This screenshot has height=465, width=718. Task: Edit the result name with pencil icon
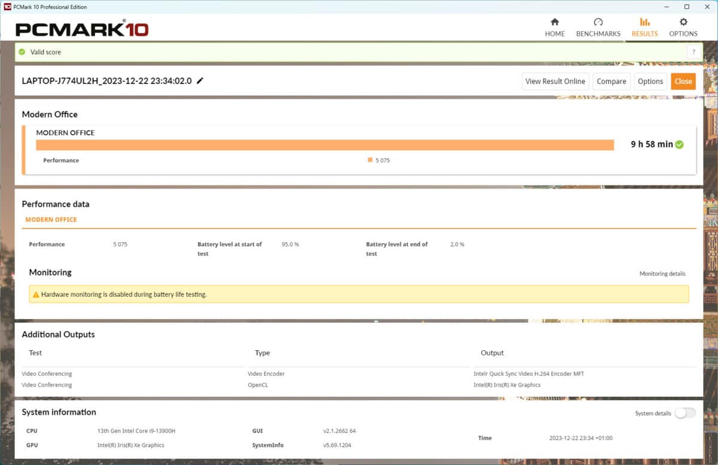(x=200, y=81)
